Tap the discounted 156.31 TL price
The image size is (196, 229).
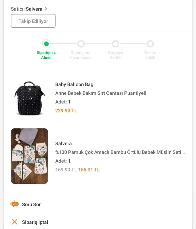point(89,170)
